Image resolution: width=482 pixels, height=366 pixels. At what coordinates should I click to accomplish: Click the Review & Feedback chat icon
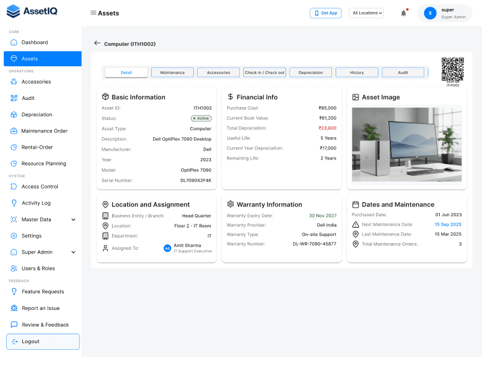coord(14,324)
